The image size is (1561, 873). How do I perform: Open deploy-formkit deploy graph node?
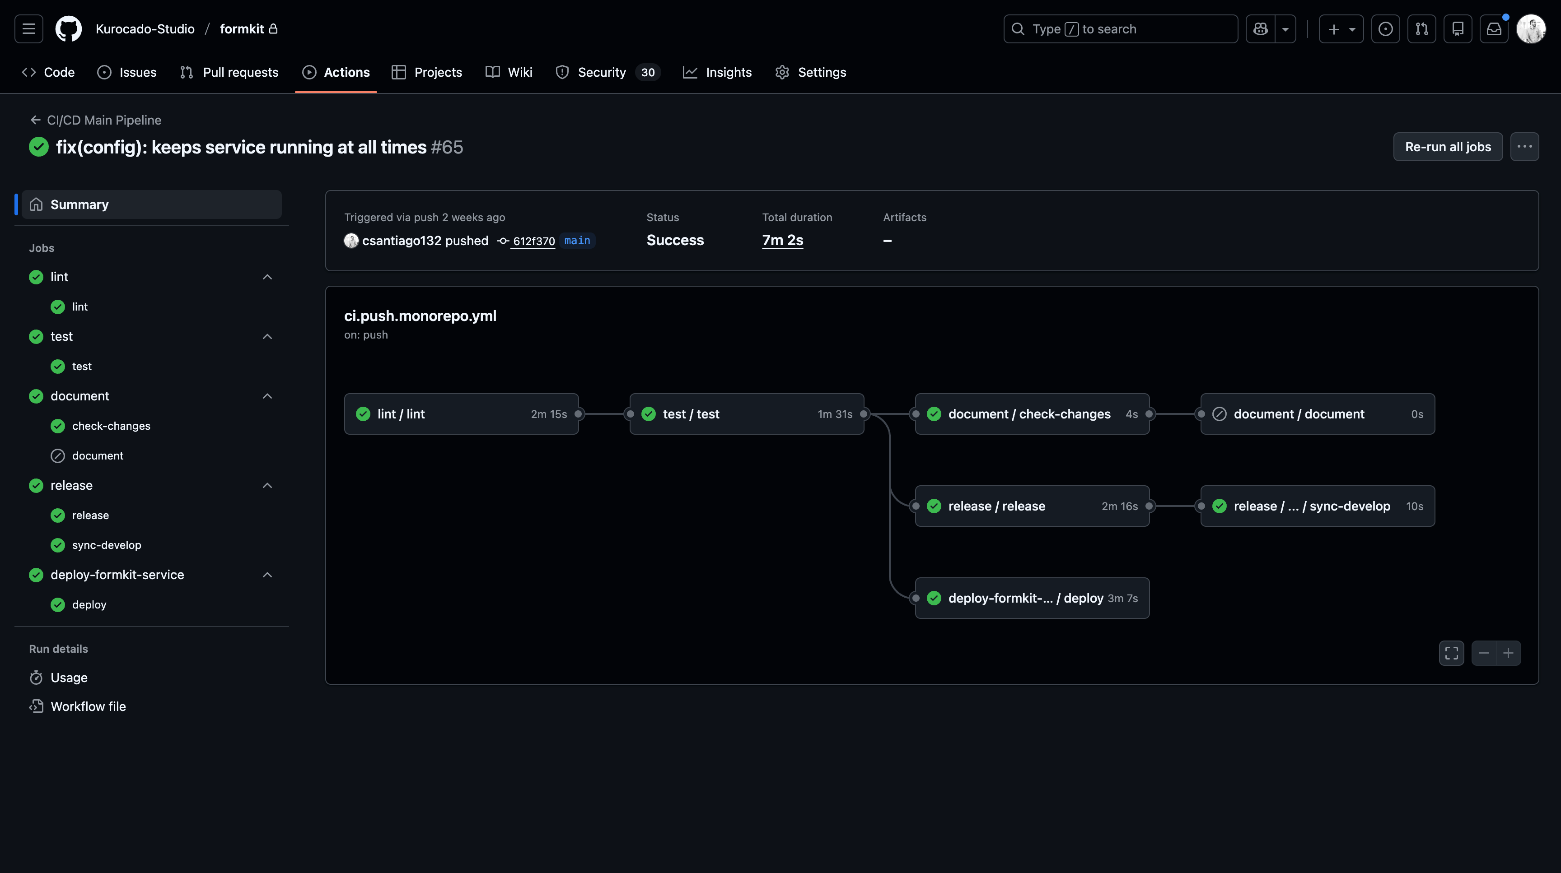tap(1032, 598)
